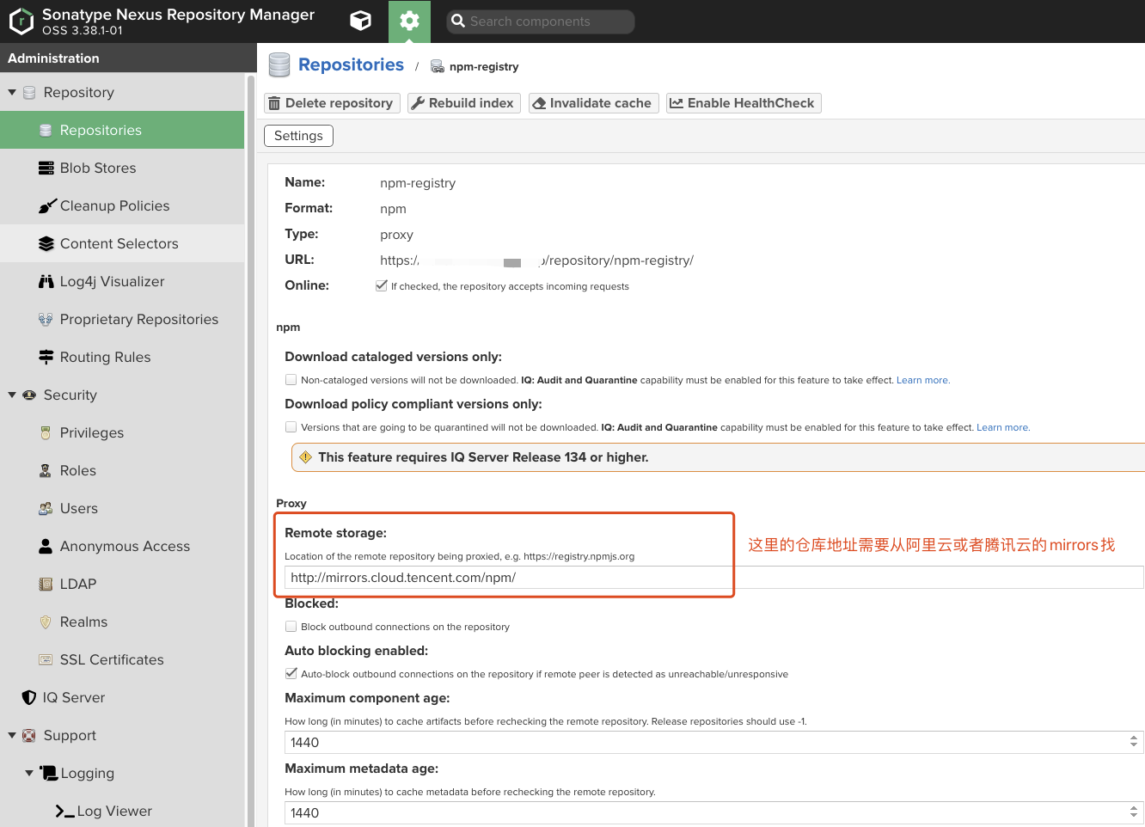
Task: Click the Blob Stores icon
Action: [46, 168]
